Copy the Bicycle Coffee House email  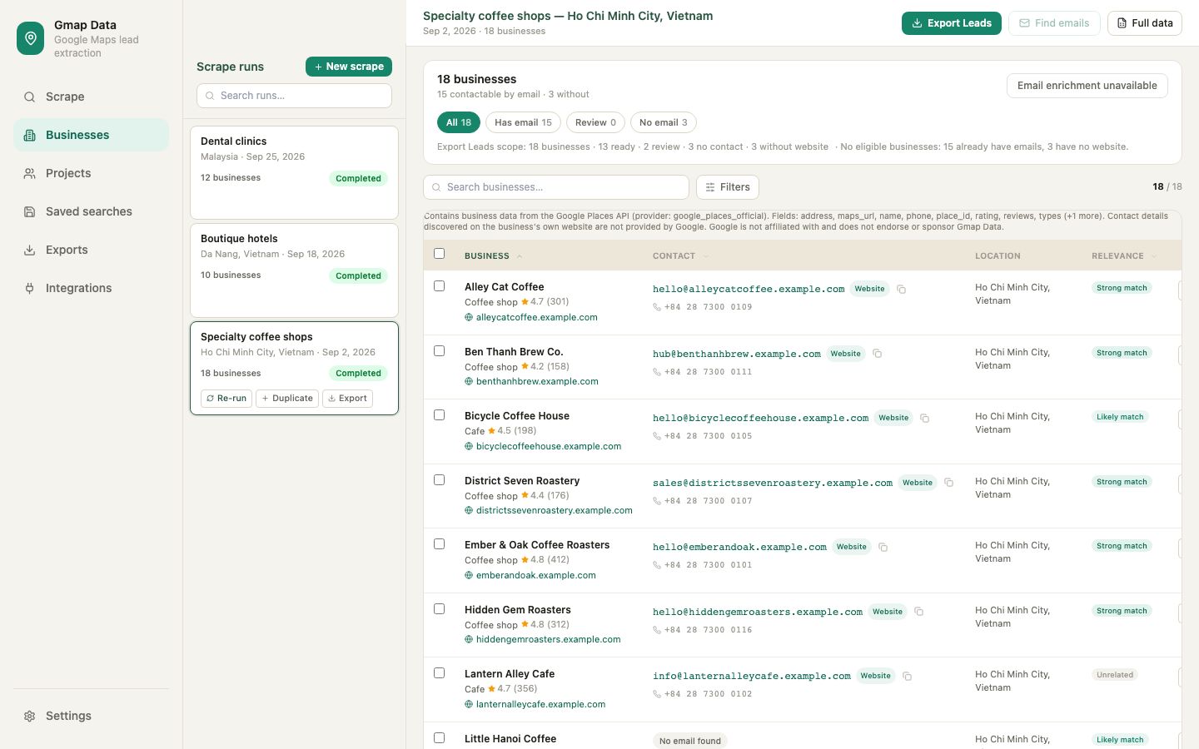click(x=924, y=418)
